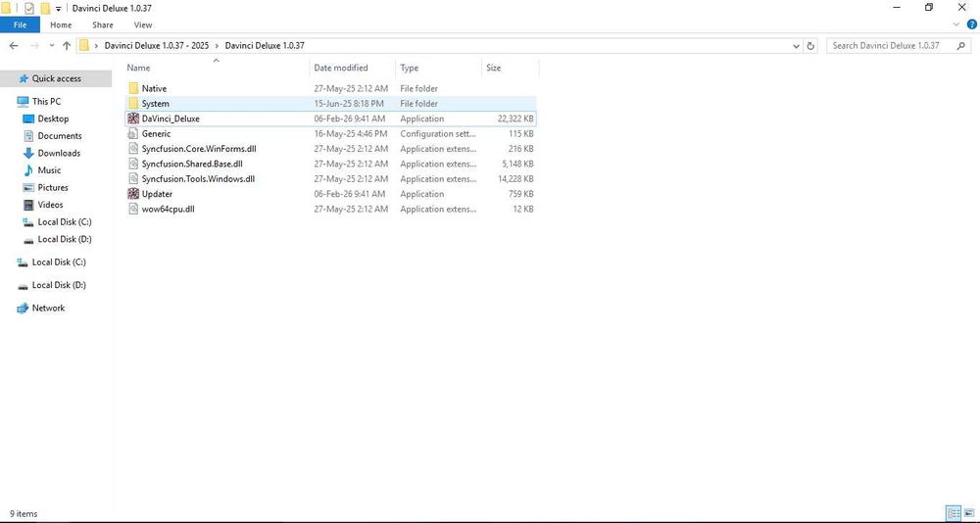Open Help with the question mark
The height and width of the screenshot is (523, 980).
972,25
